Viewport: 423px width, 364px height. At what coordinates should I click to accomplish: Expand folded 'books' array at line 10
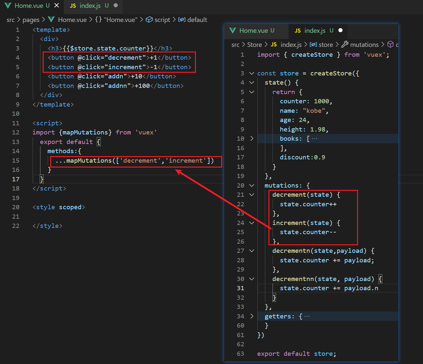pos(252,139)
